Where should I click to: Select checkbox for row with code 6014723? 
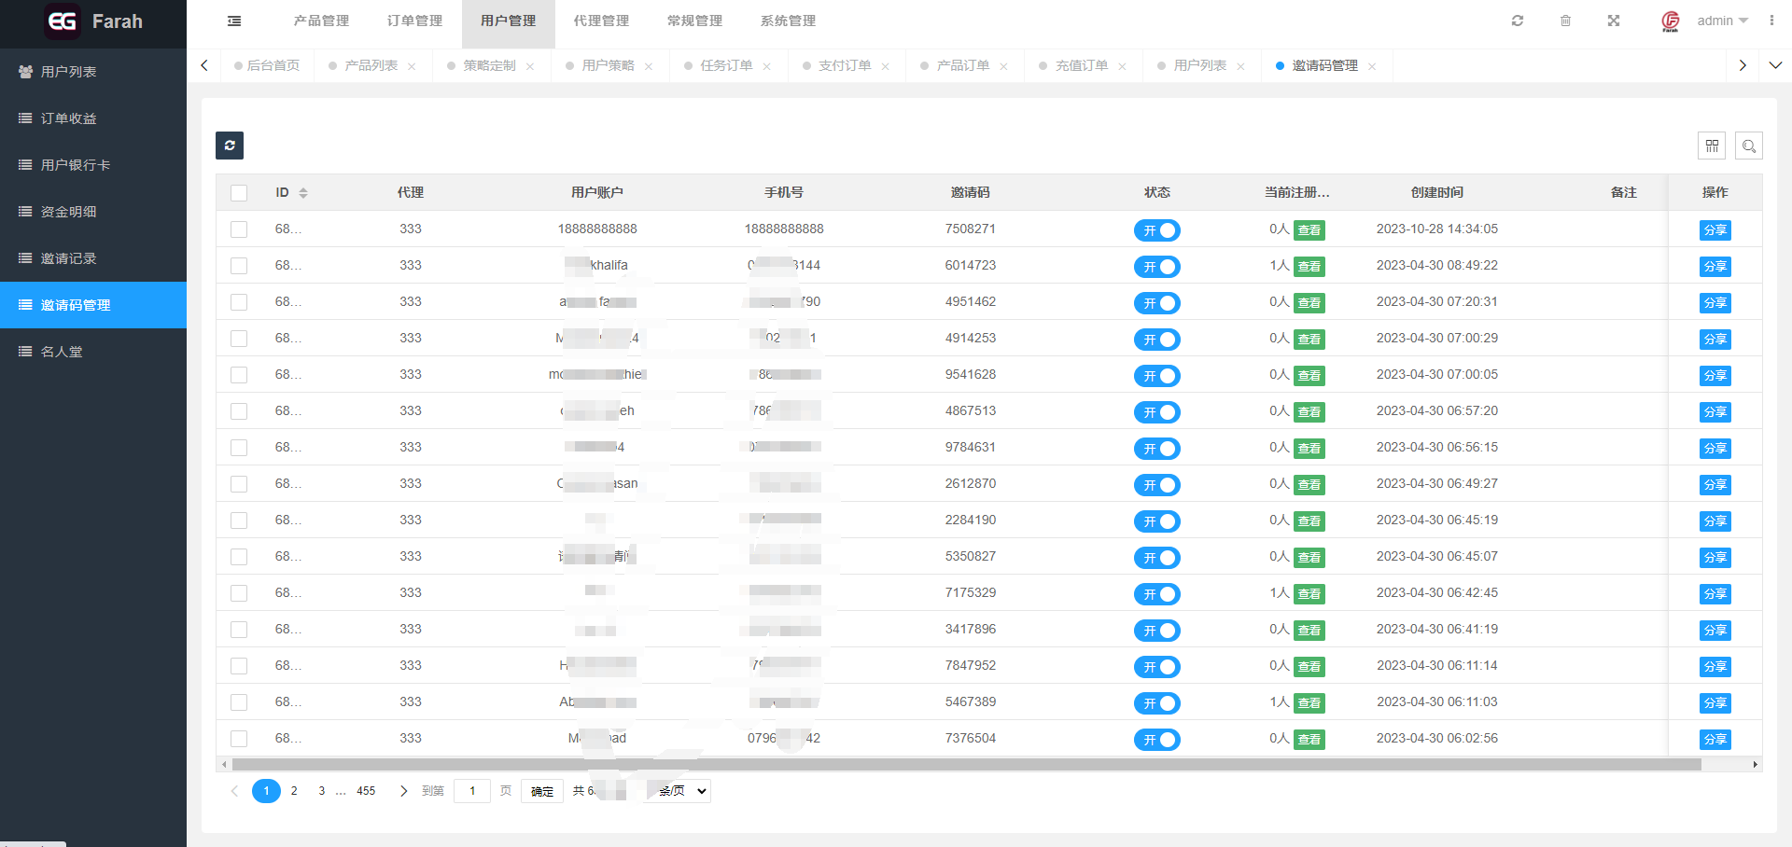(x=239, y=266)
